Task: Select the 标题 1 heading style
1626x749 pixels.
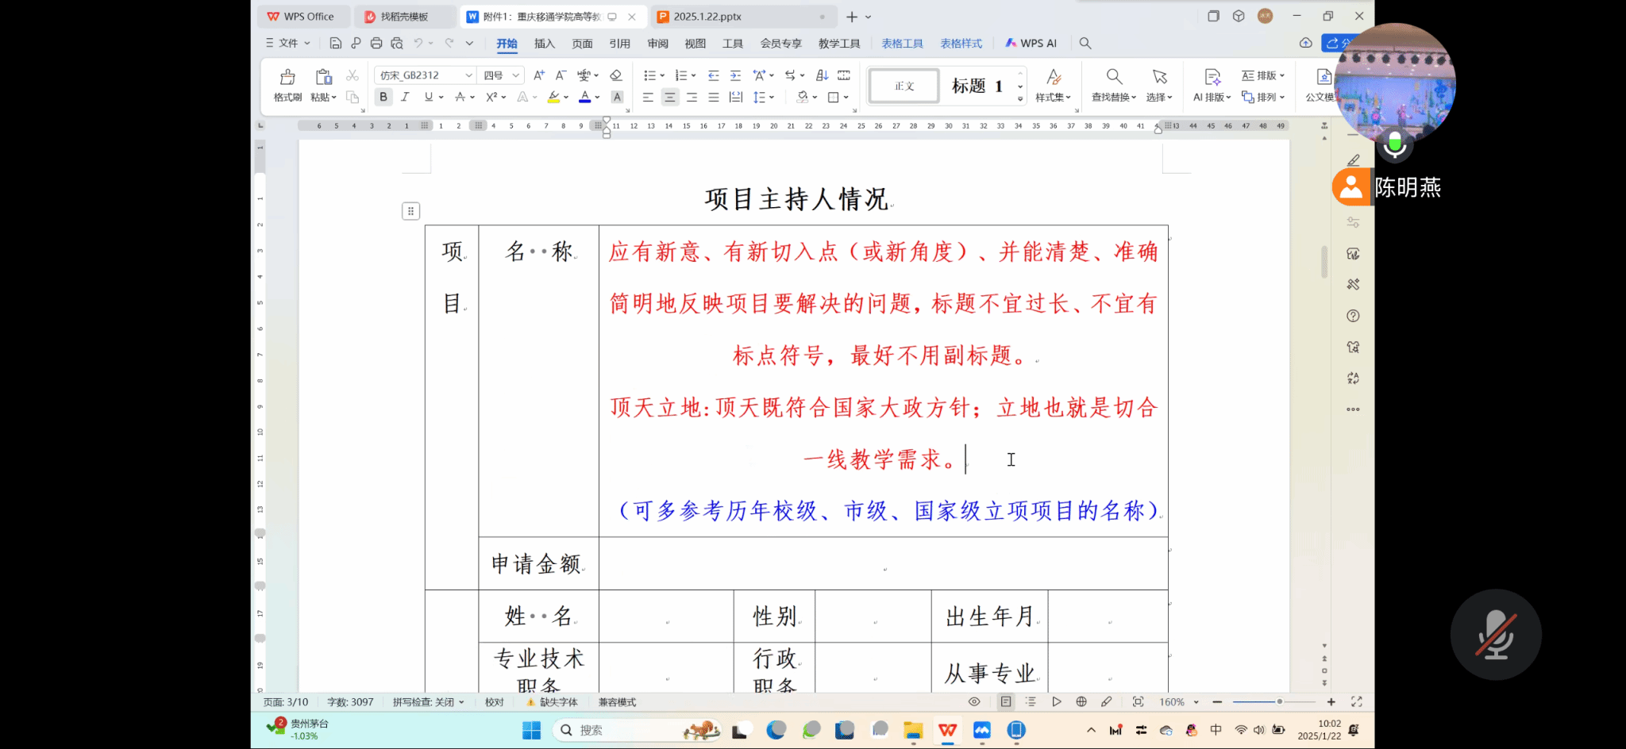Action: click(x=977, y=86)
